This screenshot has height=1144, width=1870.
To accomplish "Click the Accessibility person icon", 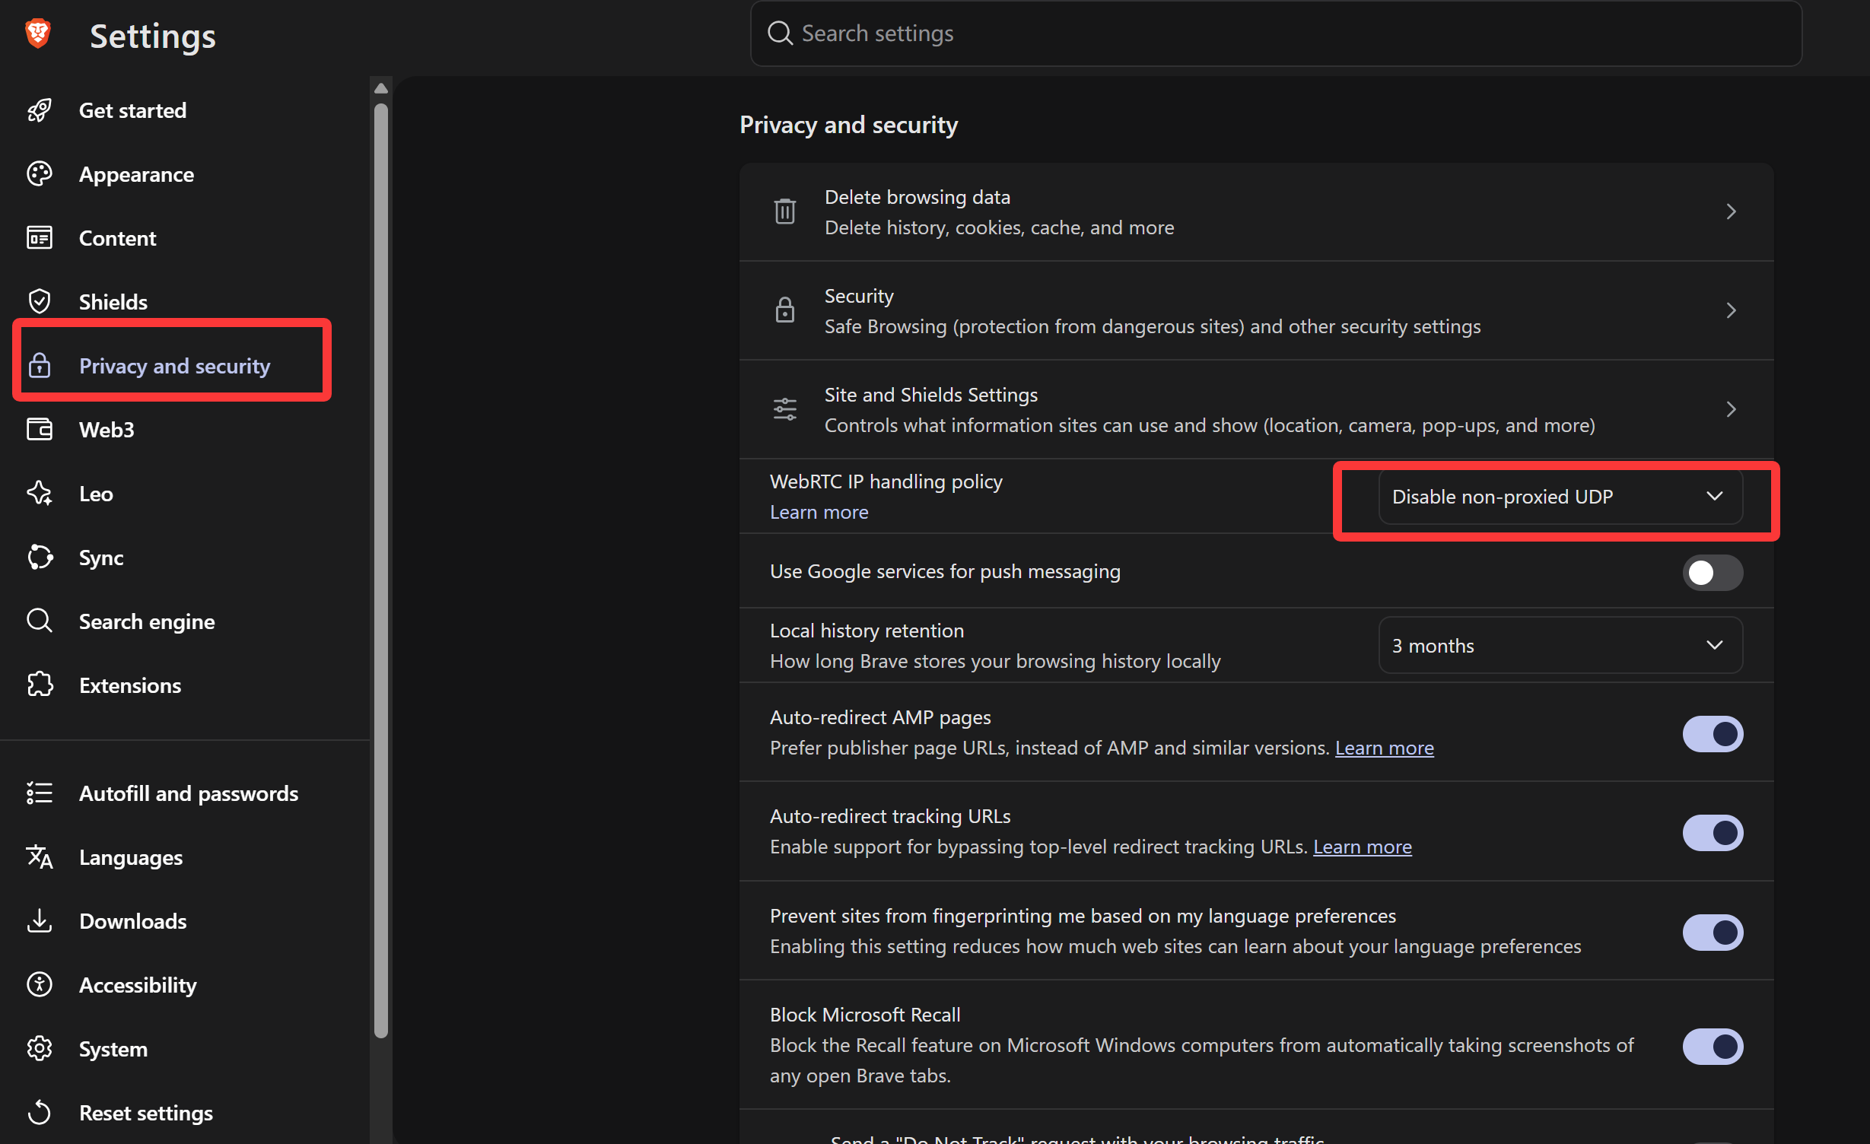I will coord(40,985).
